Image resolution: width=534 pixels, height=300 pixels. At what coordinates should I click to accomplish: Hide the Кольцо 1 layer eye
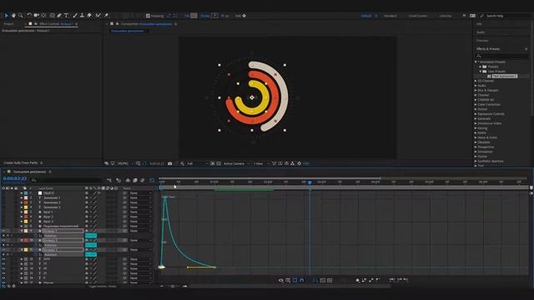3,231
